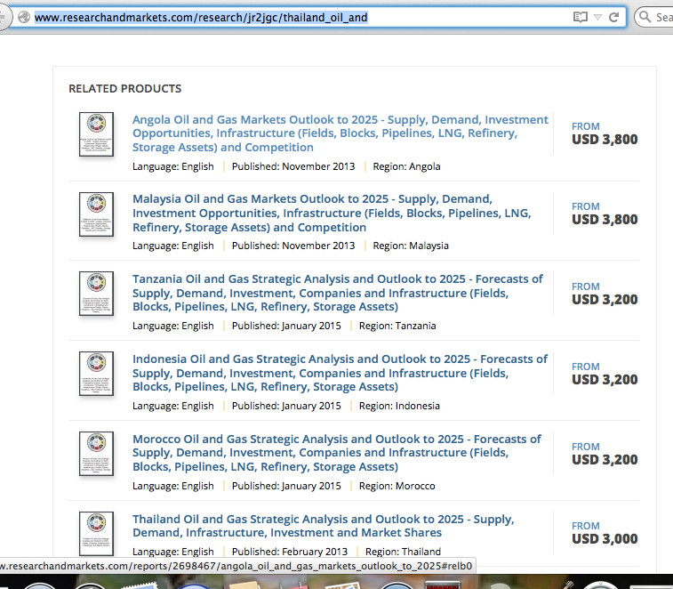673x589 pixels.
Task: Click the Indonesia report cover thumbnail
Action: [96, 374]
